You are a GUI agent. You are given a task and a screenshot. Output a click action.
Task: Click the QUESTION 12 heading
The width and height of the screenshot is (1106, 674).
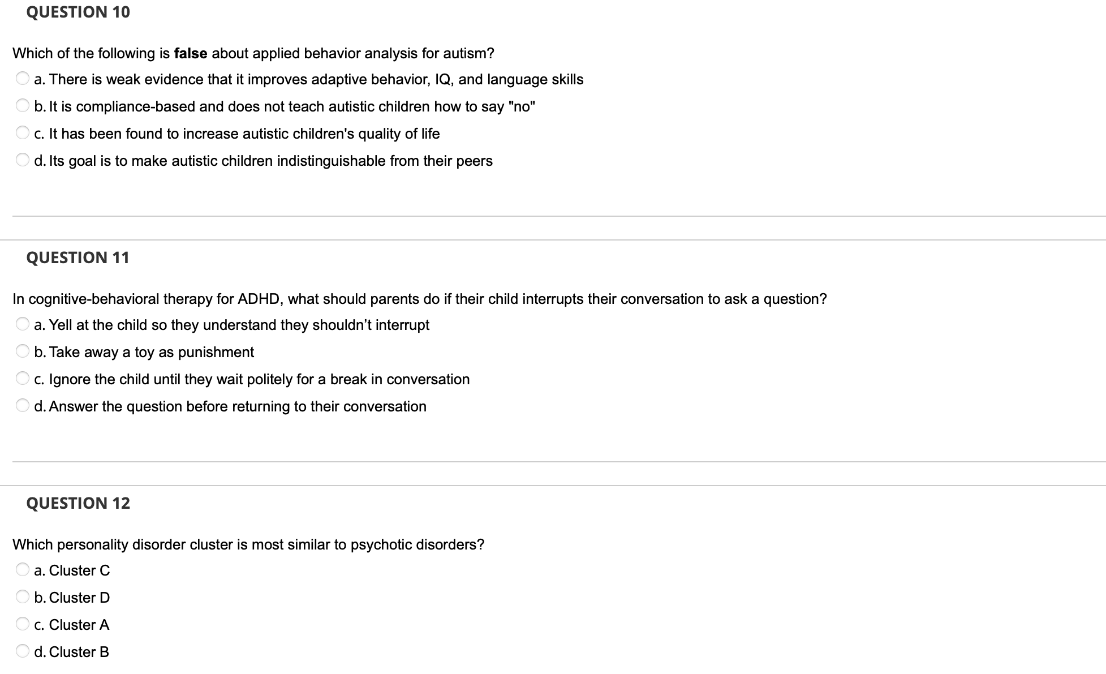click(78, 503)
